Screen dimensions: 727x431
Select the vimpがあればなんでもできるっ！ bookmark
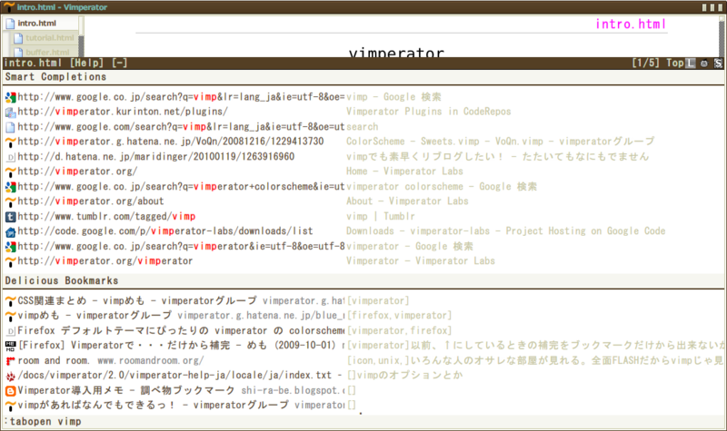click(363, 406)
